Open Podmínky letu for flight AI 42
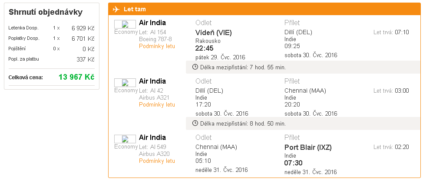The height and width of the screenshot is (181, 423). click(157, 105)
